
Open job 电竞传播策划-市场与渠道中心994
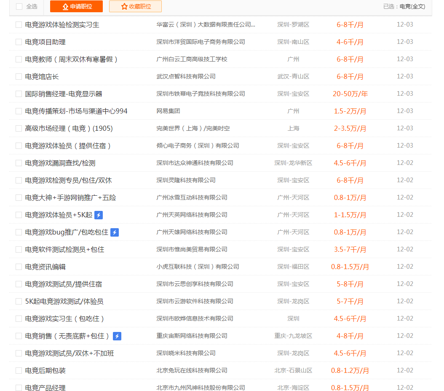coord(76,111)
